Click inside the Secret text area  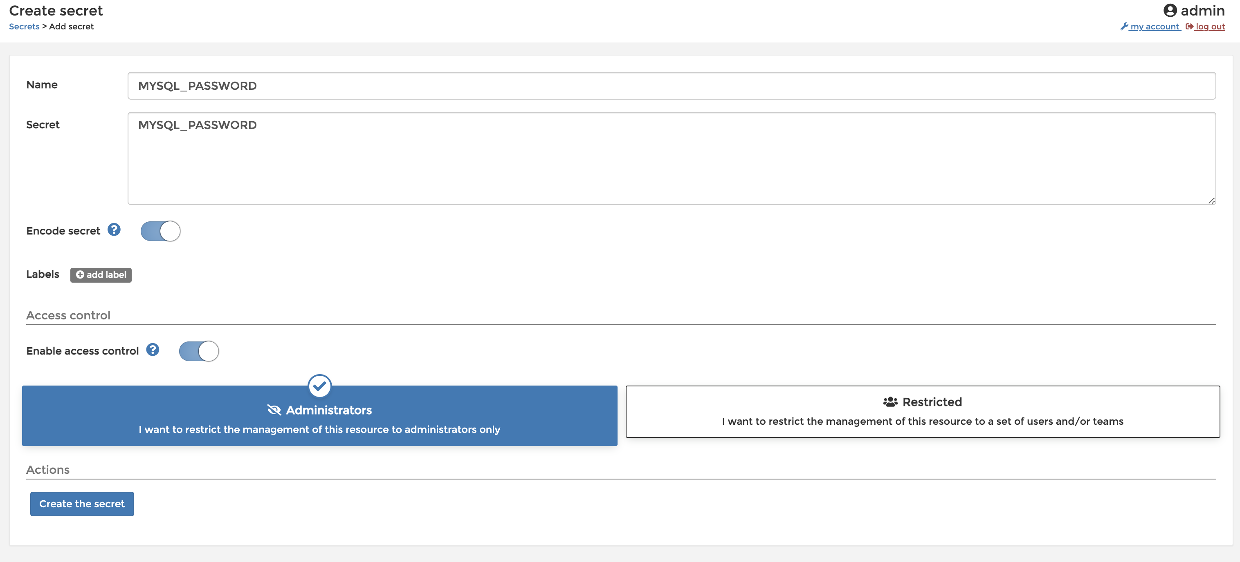672,158
